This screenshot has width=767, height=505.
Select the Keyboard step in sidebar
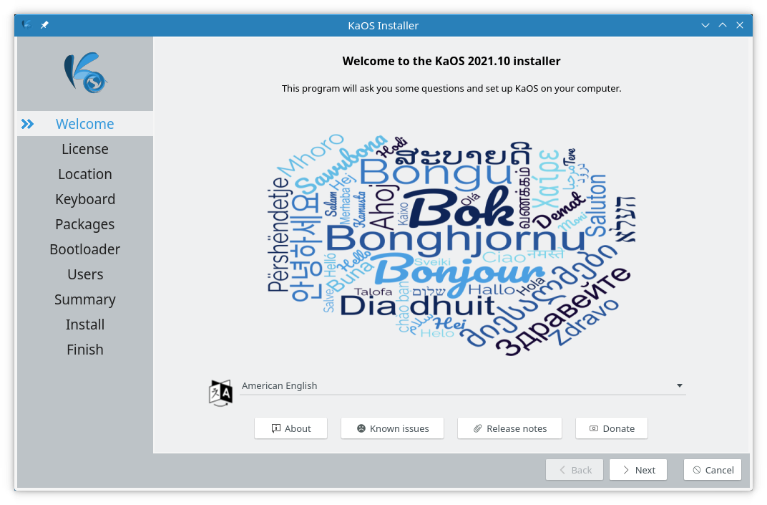pyautogui.click(x=85, y=199)
